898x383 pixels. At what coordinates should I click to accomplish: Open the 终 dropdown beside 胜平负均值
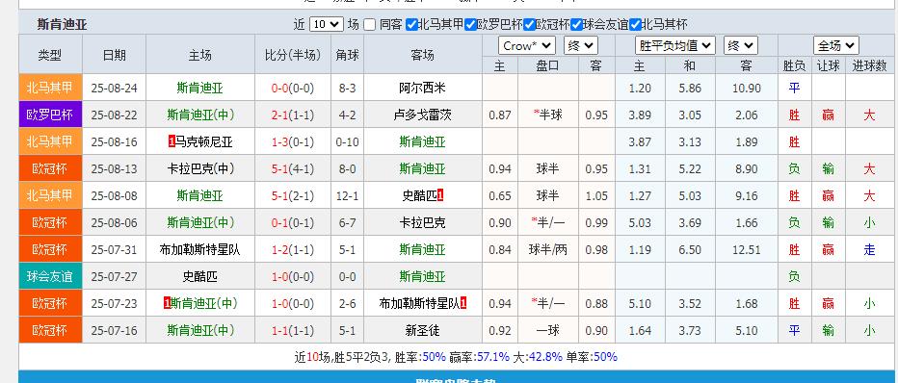click(x=741, y=46)
